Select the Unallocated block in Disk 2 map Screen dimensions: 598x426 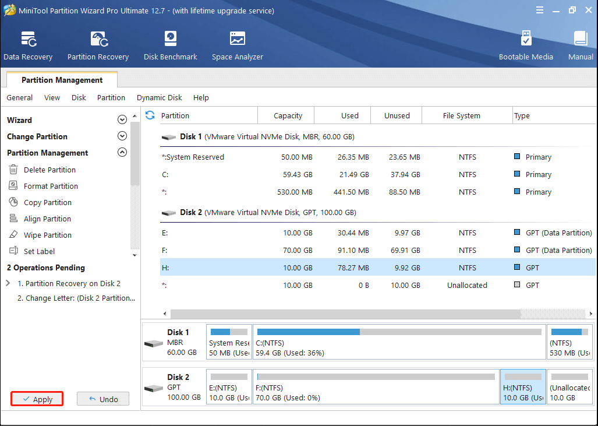[x=570, y=386]
